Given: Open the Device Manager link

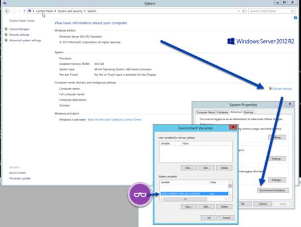Looking at the screenshot, I should 19,29.
